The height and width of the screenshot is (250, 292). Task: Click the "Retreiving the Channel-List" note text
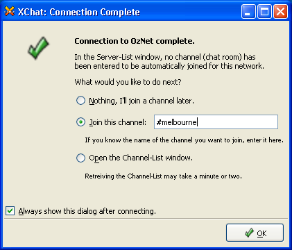(x=163, y=176)
